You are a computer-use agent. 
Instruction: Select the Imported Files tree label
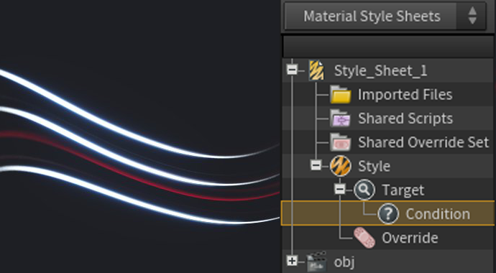(x=405, y=95)
